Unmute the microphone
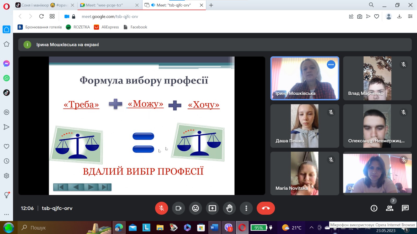Image resolution: width=417 pixels, height=234 pixels. (161, 208)
